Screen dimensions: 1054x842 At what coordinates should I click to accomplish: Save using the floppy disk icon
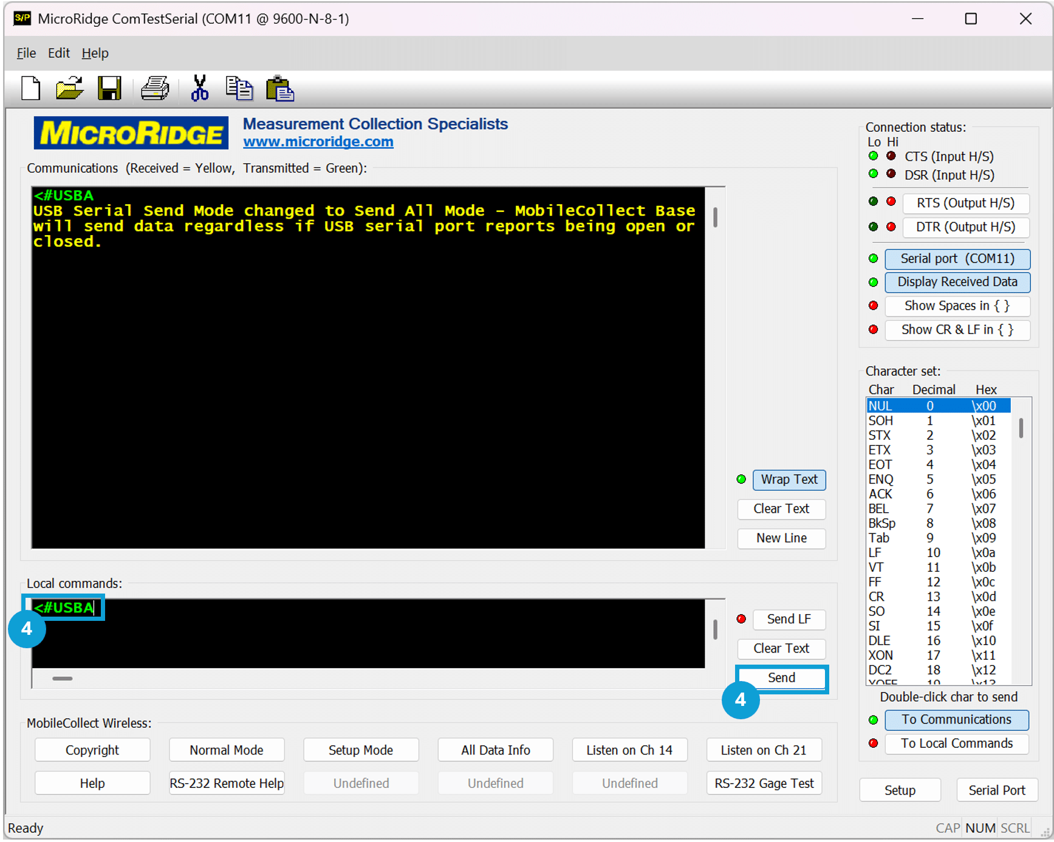[110, 89]
